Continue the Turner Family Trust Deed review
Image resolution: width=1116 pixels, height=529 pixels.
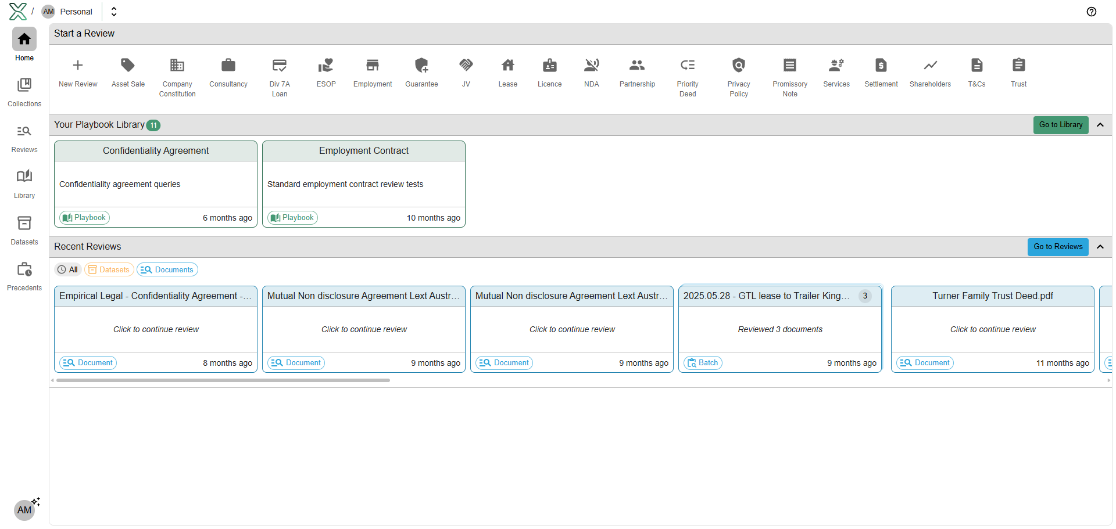(993, 329)
